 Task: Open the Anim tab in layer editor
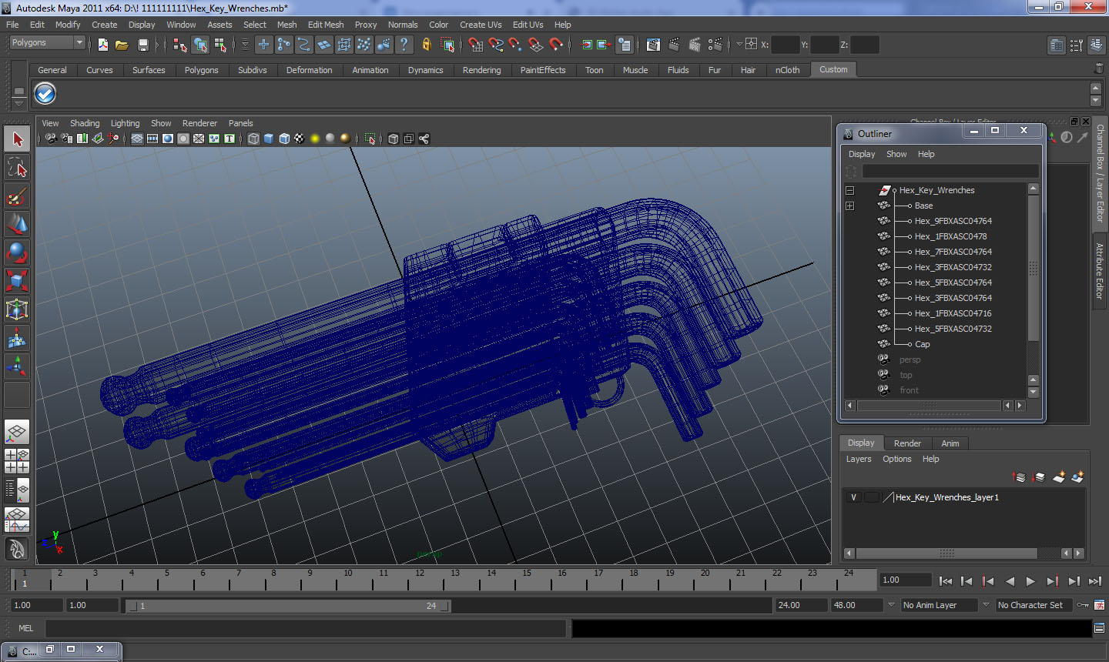[x=950, y=443]
